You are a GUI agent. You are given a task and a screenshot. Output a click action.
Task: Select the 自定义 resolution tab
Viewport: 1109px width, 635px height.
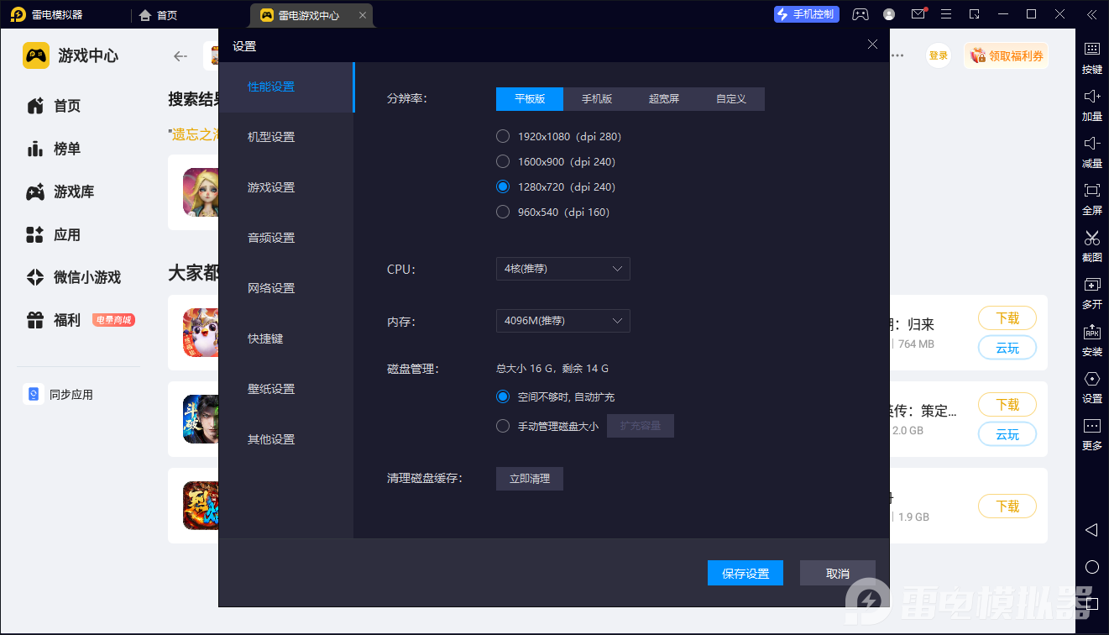730,99
